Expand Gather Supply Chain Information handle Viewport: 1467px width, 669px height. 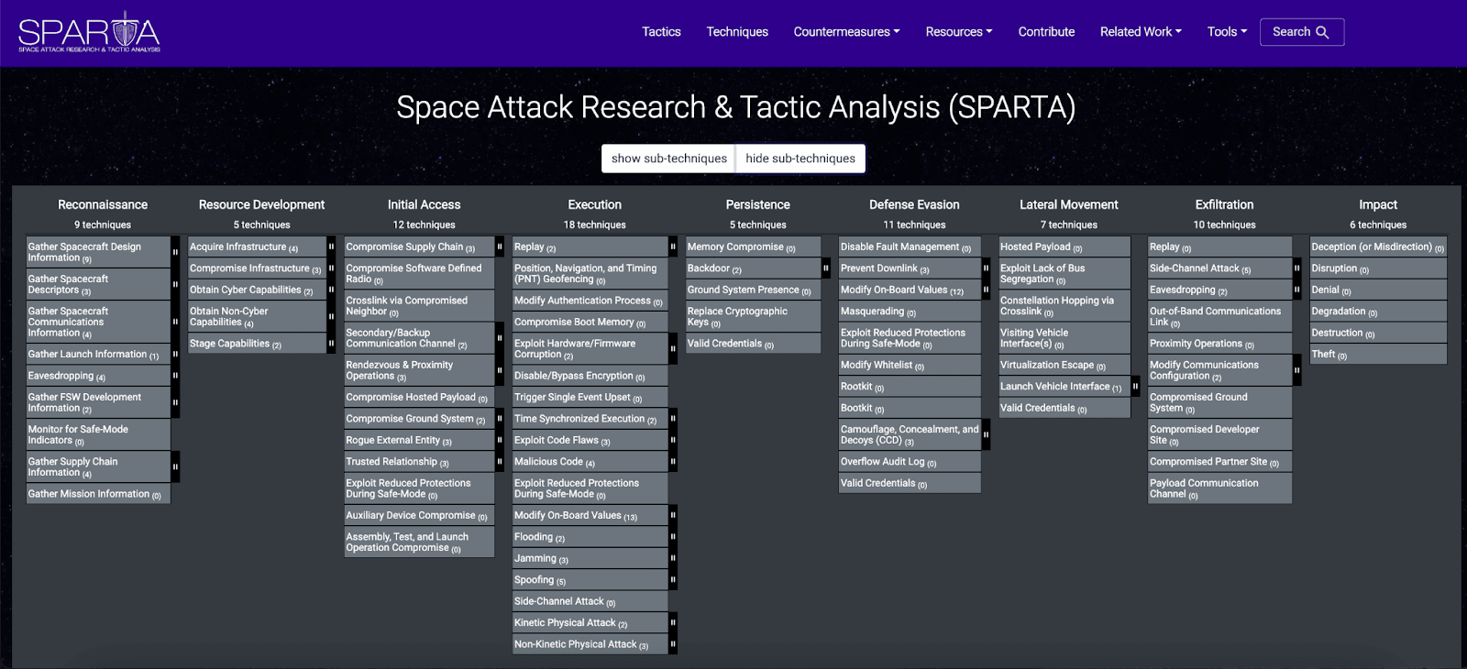pyautogui.click(x=175, y=466)
